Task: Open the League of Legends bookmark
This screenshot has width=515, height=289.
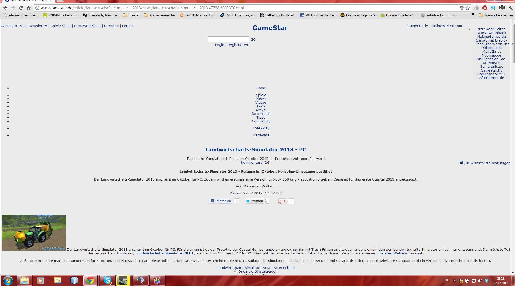Action: point(359,15)
